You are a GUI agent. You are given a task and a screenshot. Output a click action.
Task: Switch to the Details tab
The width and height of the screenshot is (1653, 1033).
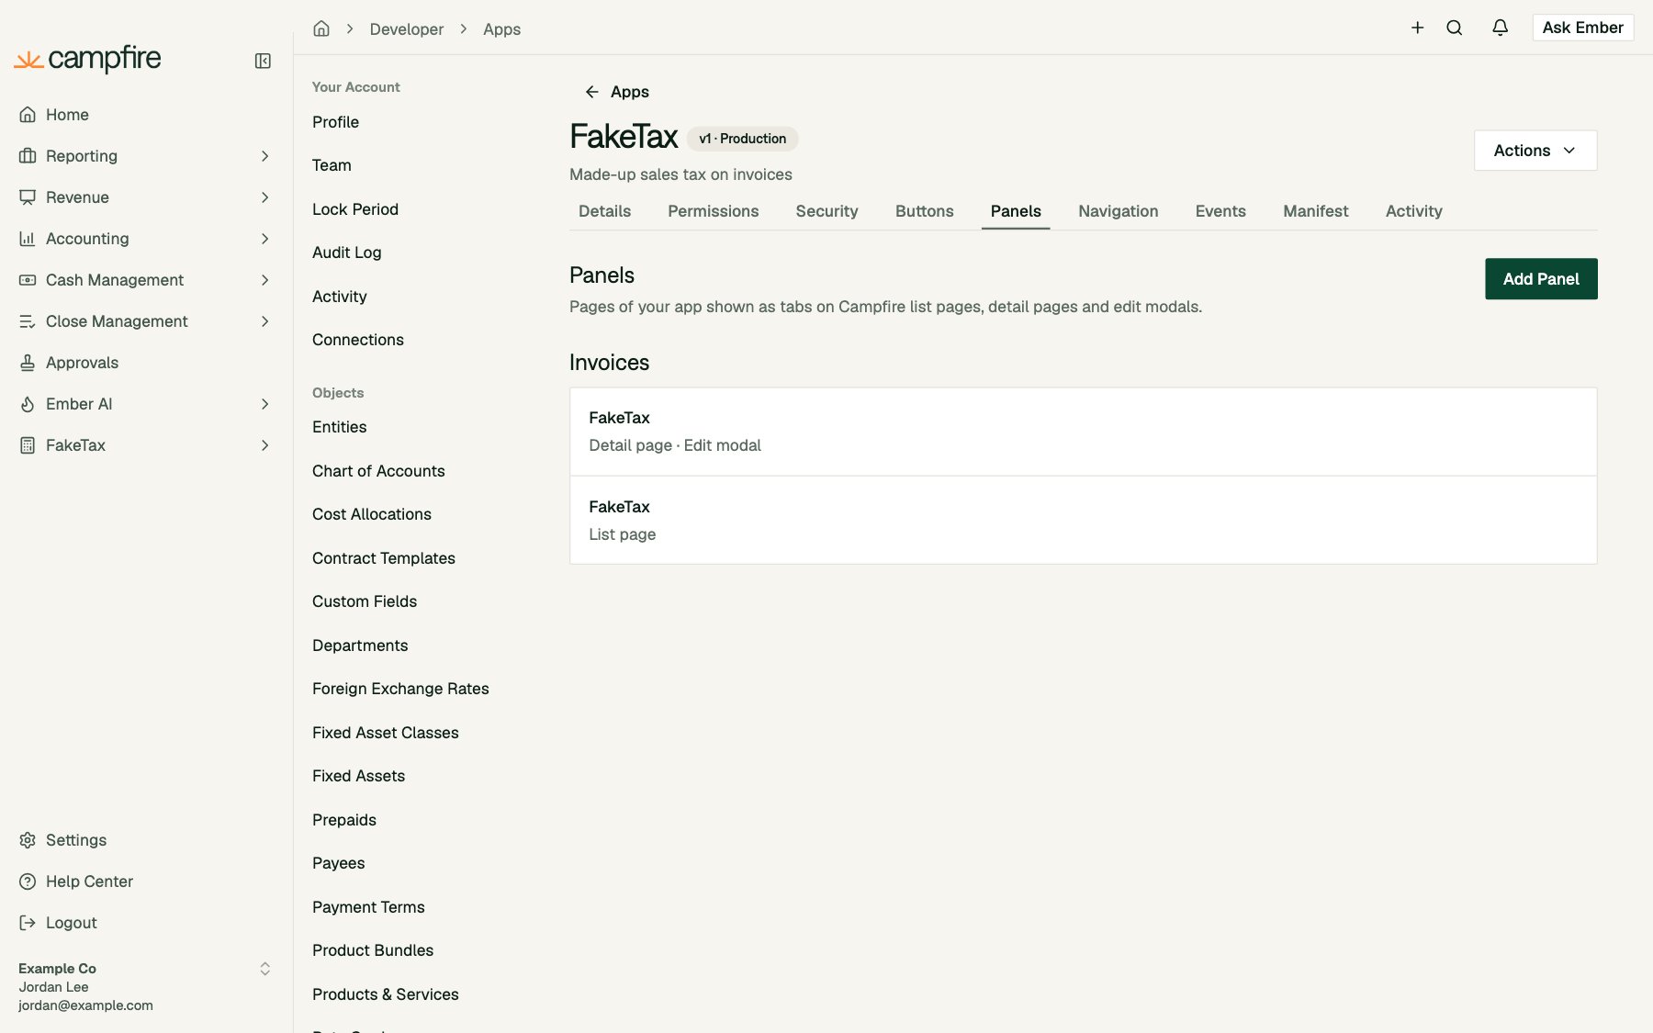click(x=604, y=211)
